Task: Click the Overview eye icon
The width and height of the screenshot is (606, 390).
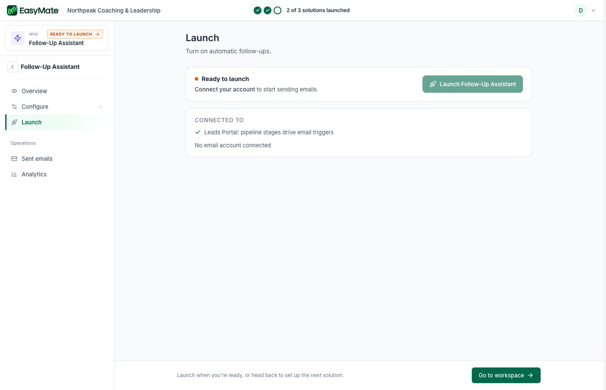Action: (14, 91)
